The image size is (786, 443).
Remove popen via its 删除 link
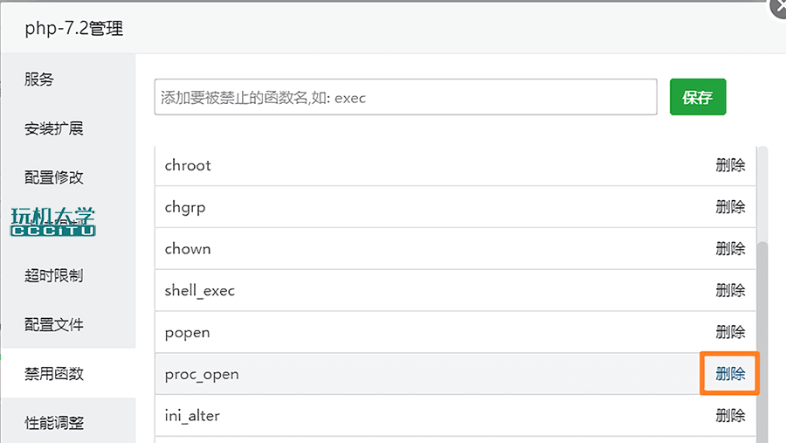730,332
